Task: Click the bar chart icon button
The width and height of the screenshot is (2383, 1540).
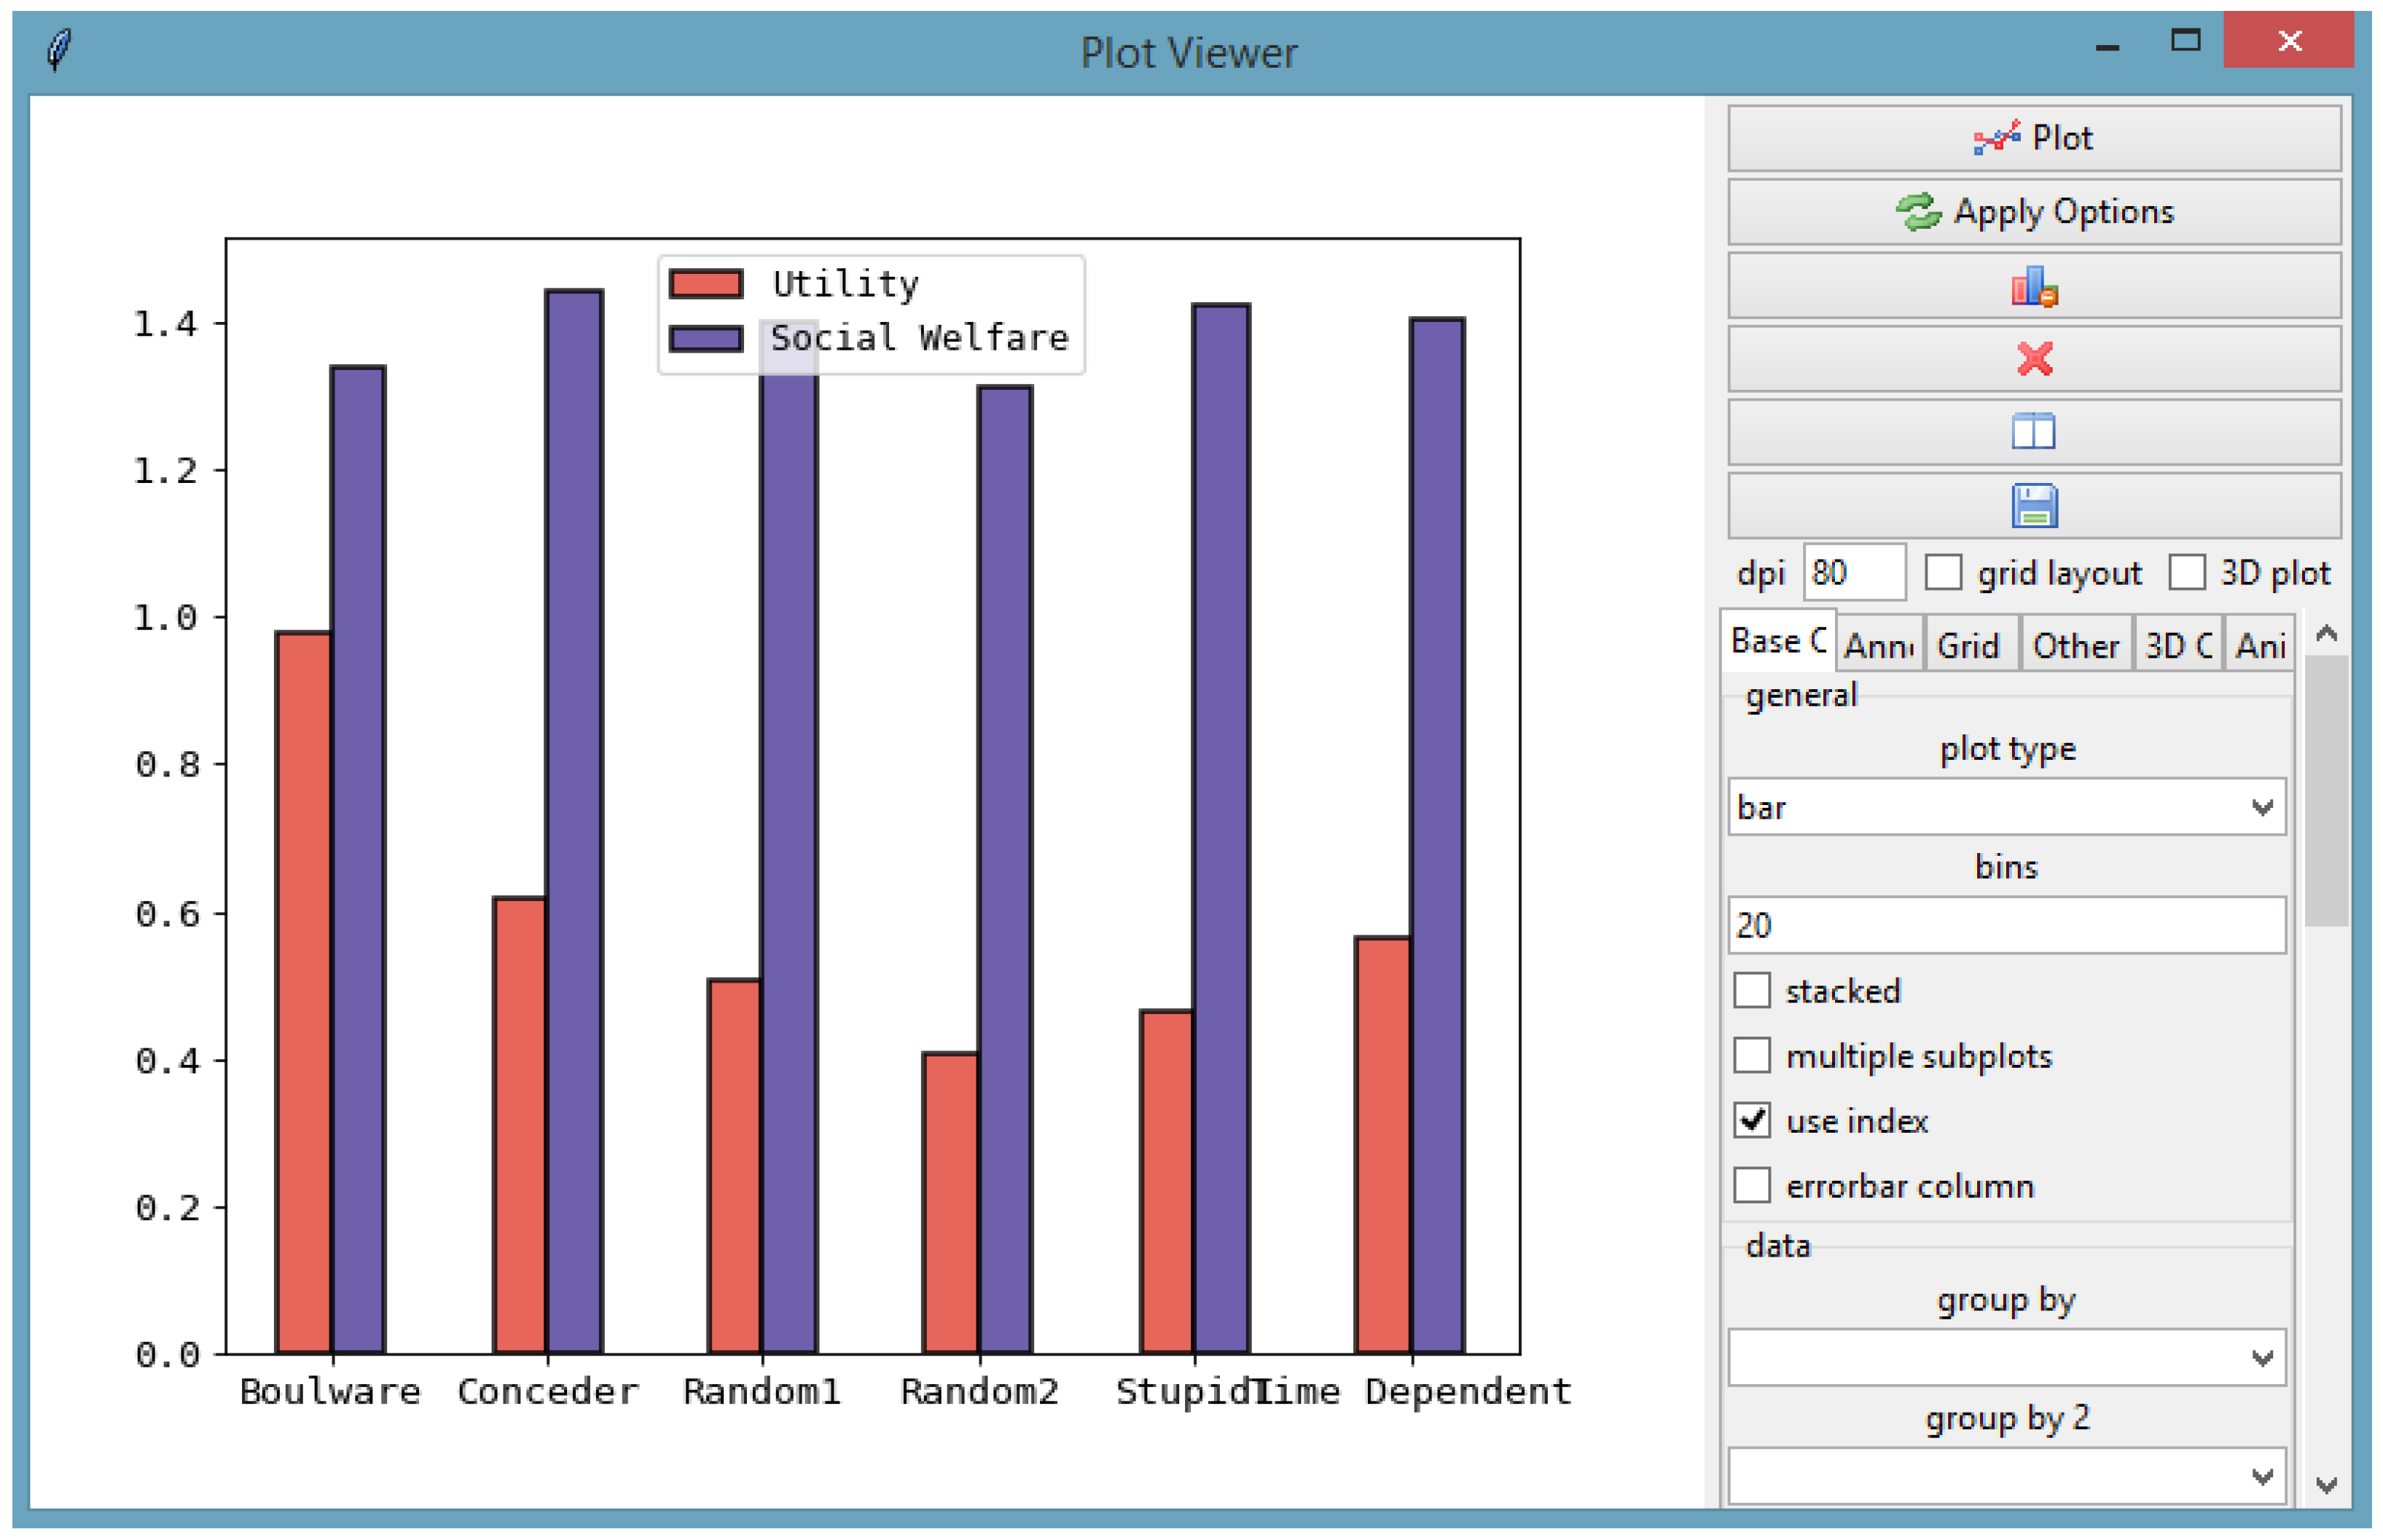Action: 2033,287
